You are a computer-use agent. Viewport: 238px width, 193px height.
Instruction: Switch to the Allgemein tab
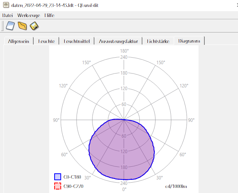[x=19, y=41]
